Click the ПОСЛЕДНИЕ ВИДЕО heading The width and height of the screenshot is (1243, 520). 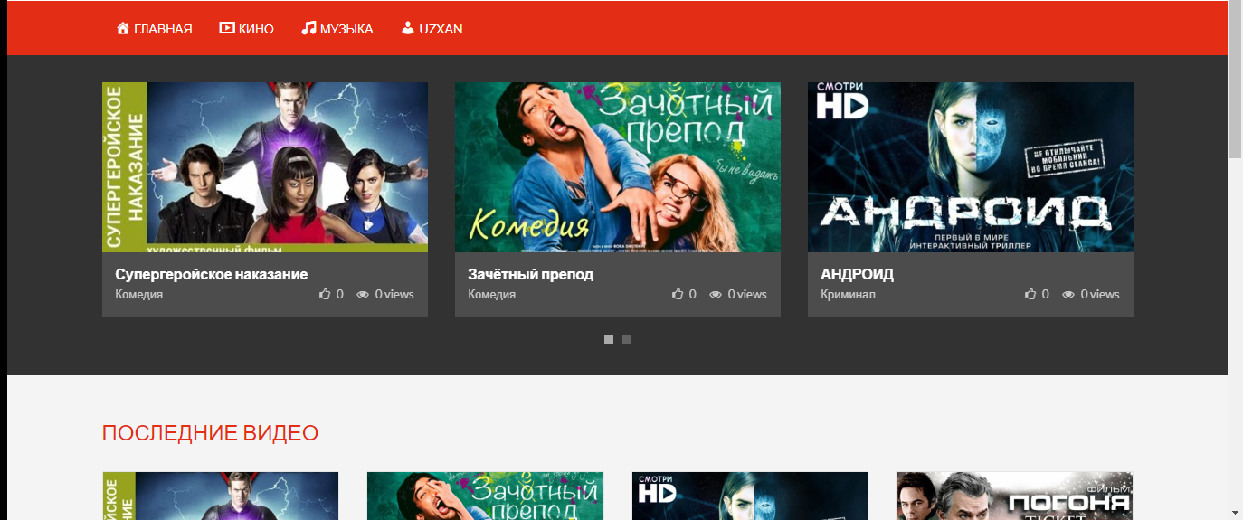[x=210, y=433]
